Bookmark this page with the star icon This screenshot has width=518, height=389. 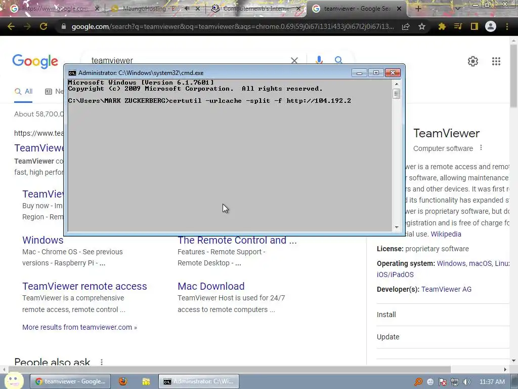[x=422, y=26]
